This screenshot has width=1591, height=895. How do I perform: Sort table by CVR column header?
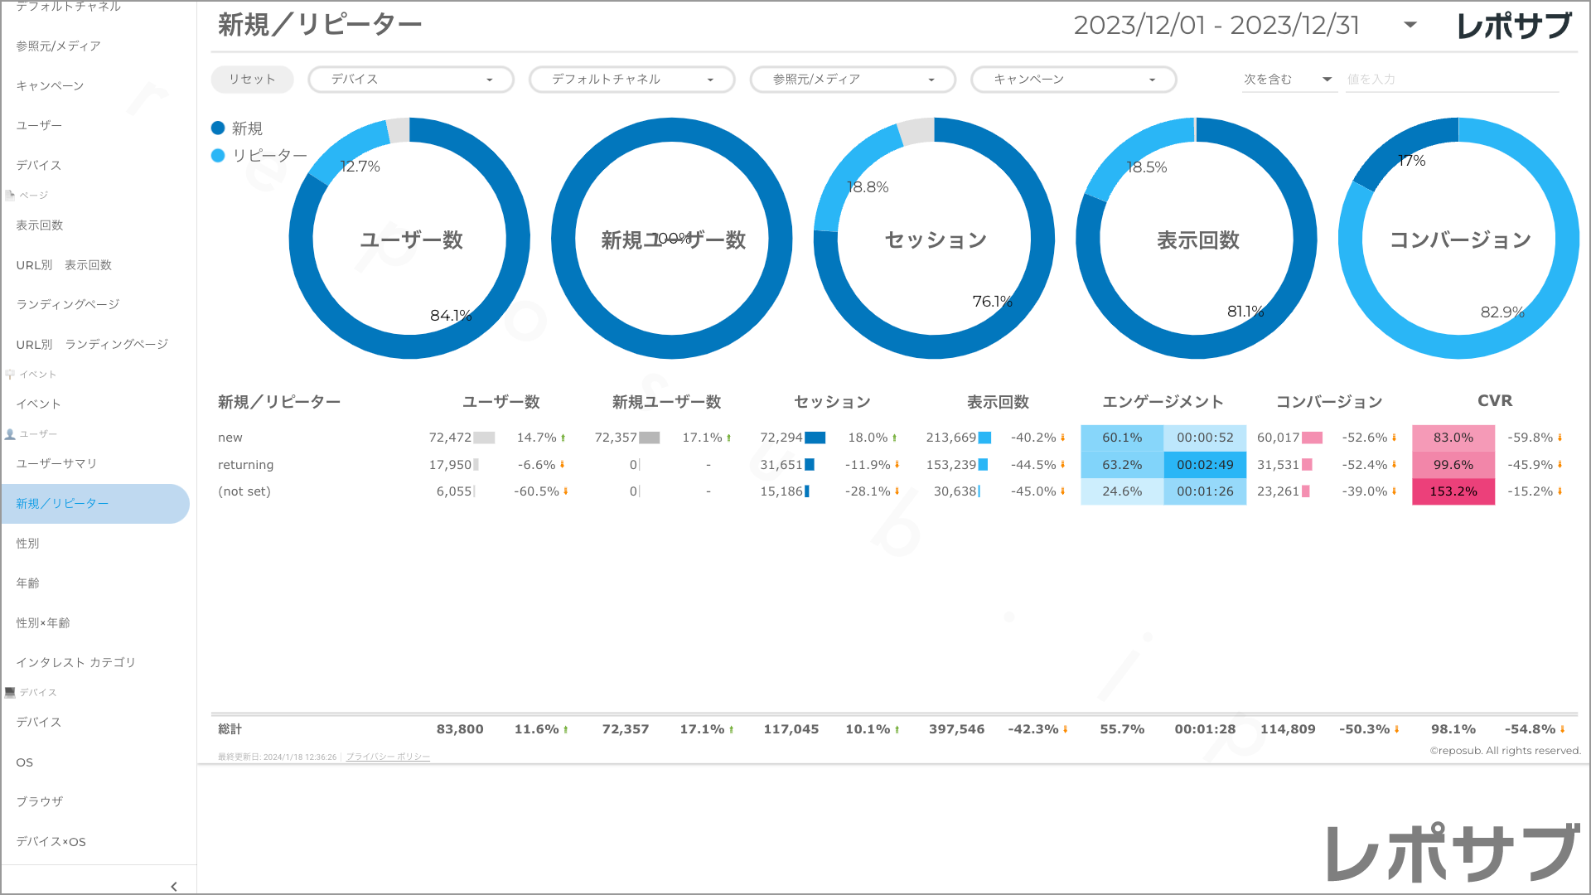click(x=1494, y=401)
